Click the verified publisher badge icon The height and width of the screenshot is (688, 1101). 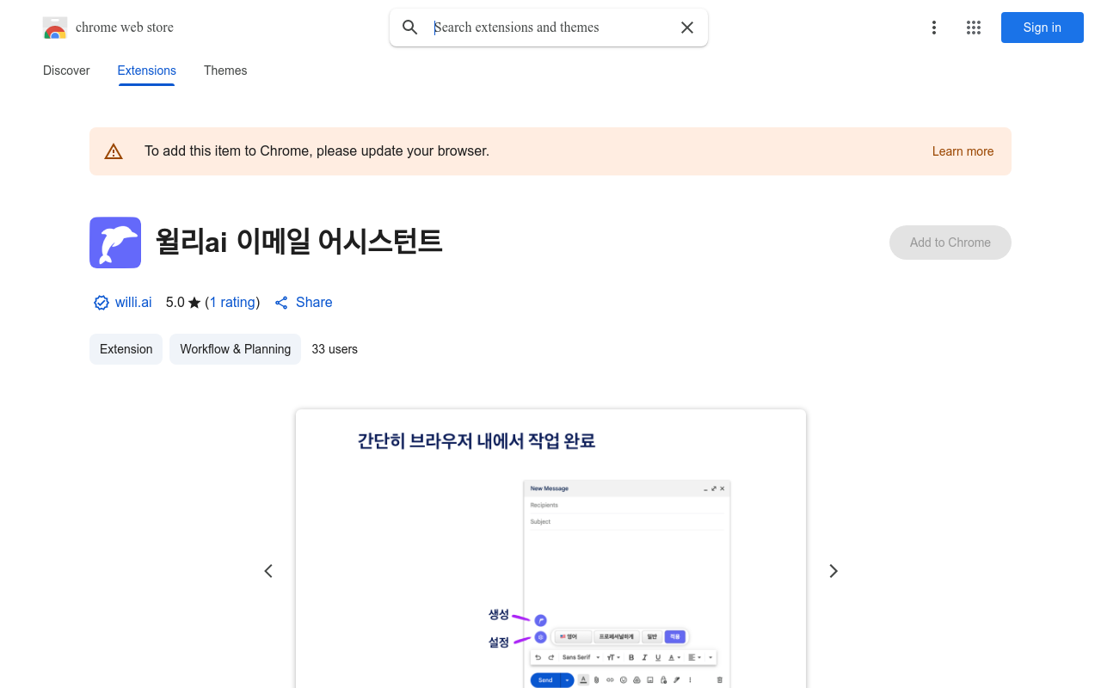coord(101,303)
